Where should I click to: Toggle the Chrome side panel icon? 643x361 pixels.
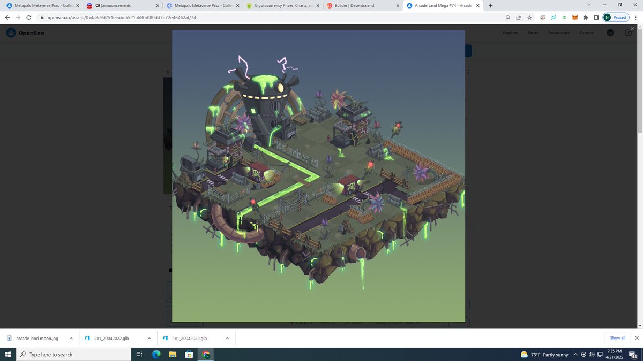tap(596, 17)
